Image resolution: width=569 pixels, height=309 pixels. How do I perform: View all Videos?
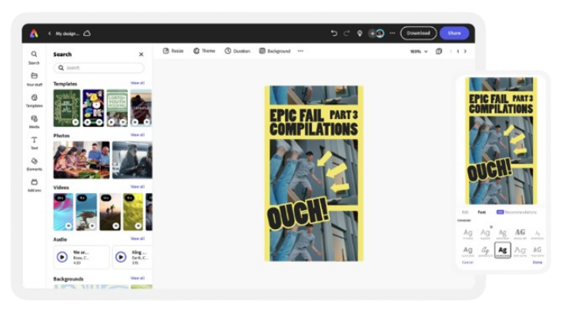coord(138,187)
